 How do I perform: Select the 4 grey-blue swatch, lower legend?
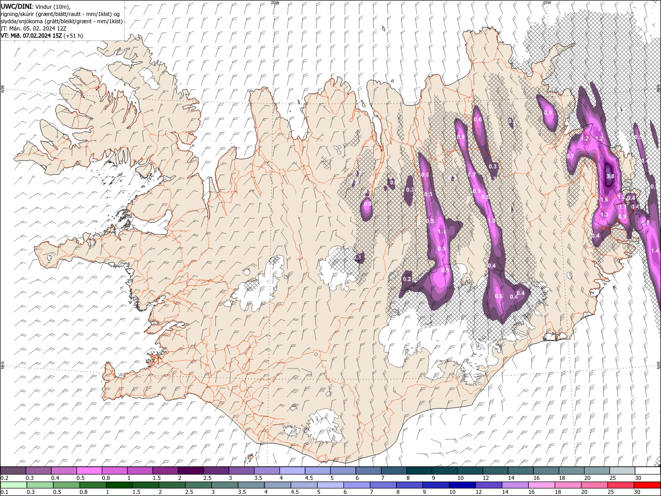tap(277, 485)
